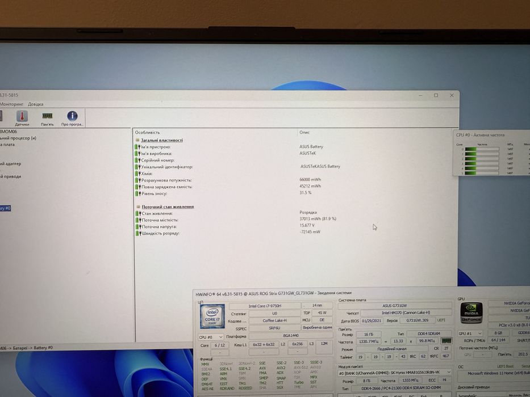530x397 pixels.
Task: Click the Microsoft Windows 11 Home OS field
Action: [x=494, y=373]
